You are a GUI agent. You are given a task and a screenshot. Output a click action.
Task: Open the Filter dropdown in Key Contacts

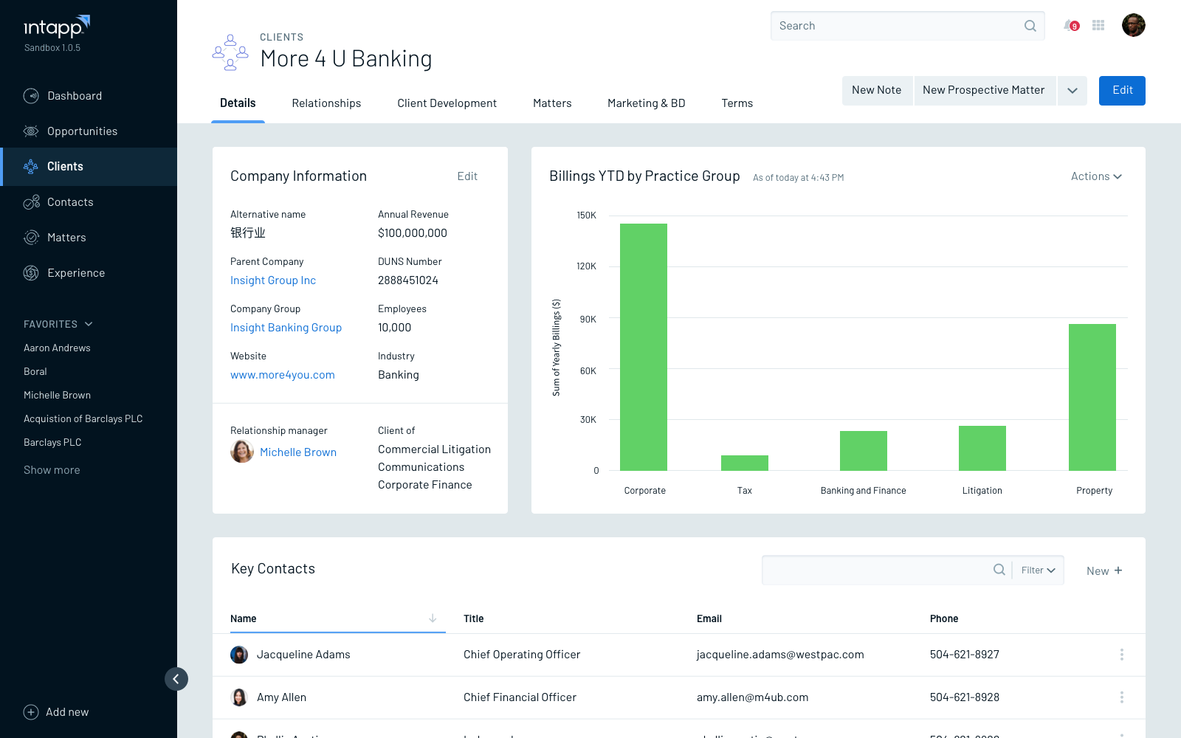click(x=1039, y=570)
